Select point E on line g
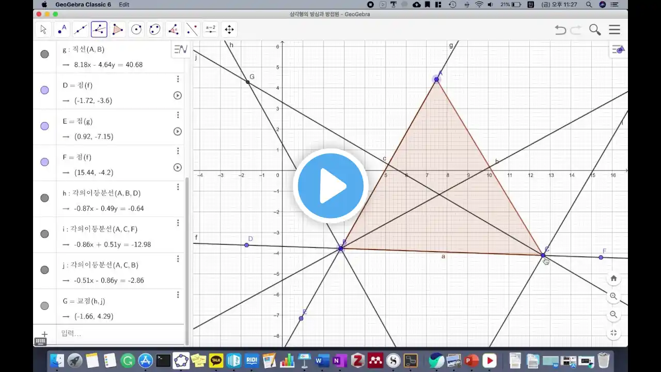 point(301,318)
